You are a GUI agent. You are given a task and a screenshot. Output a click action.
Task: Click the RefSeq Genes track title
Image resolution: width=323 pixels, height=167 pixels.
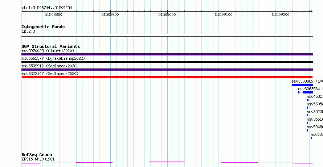point(37,155)
